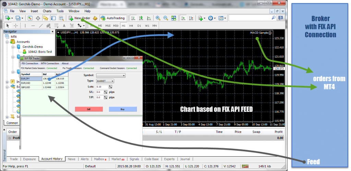Click the Lots spinner control
Viewport: 351px width, 171px height.
(x=110, y=87)
